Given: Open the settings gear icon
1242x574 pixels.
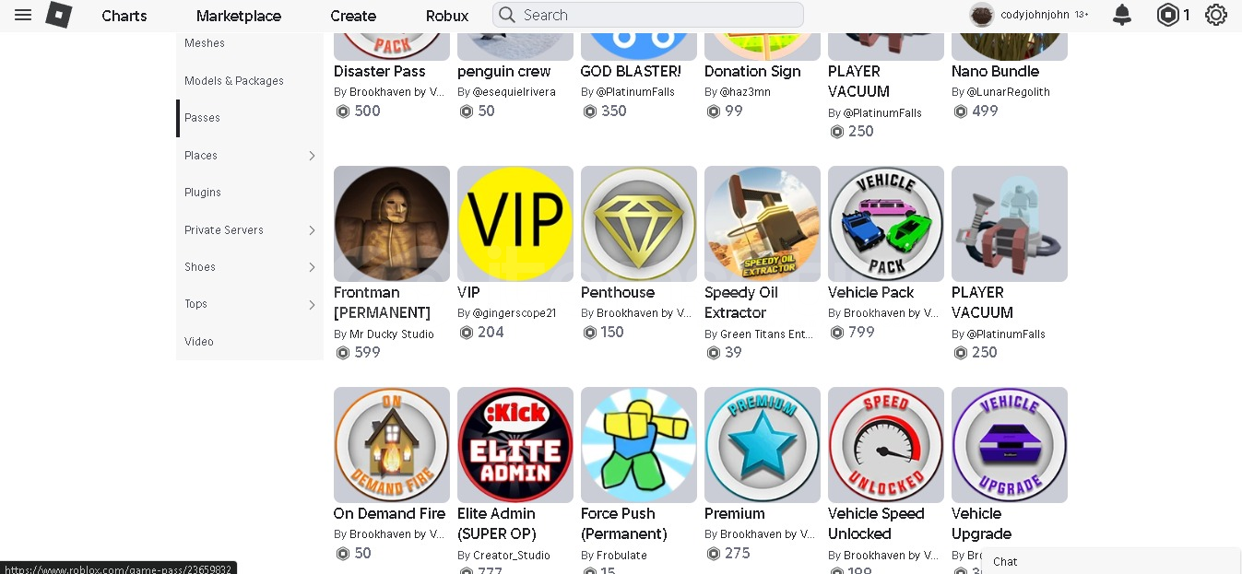Looking at the screenshot, I should pyautogui.click(x=1216, y=15).
